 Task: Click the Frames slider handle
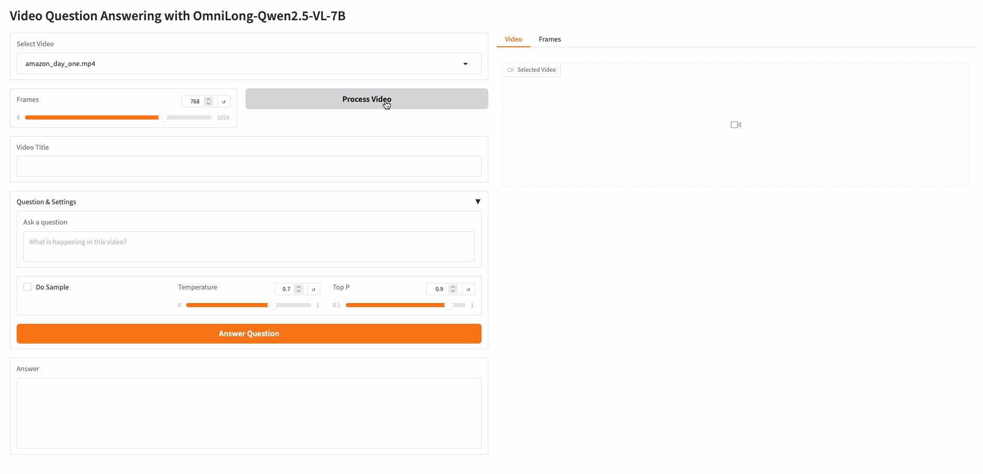[163, 117]
